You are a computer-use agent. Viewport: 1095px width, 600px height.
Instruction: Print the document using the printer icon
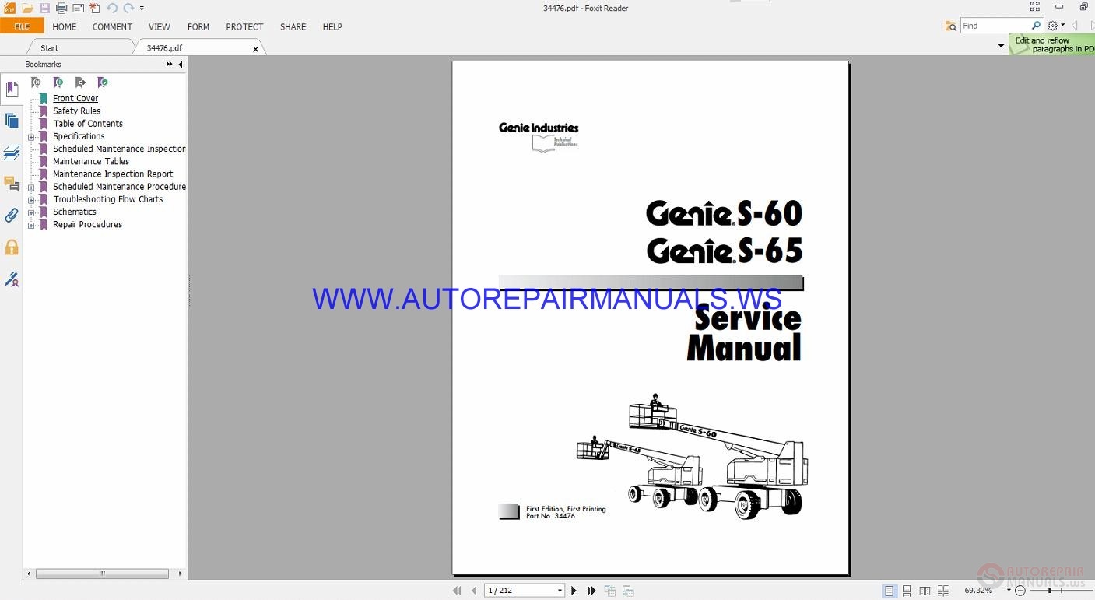tap(61, 8)
